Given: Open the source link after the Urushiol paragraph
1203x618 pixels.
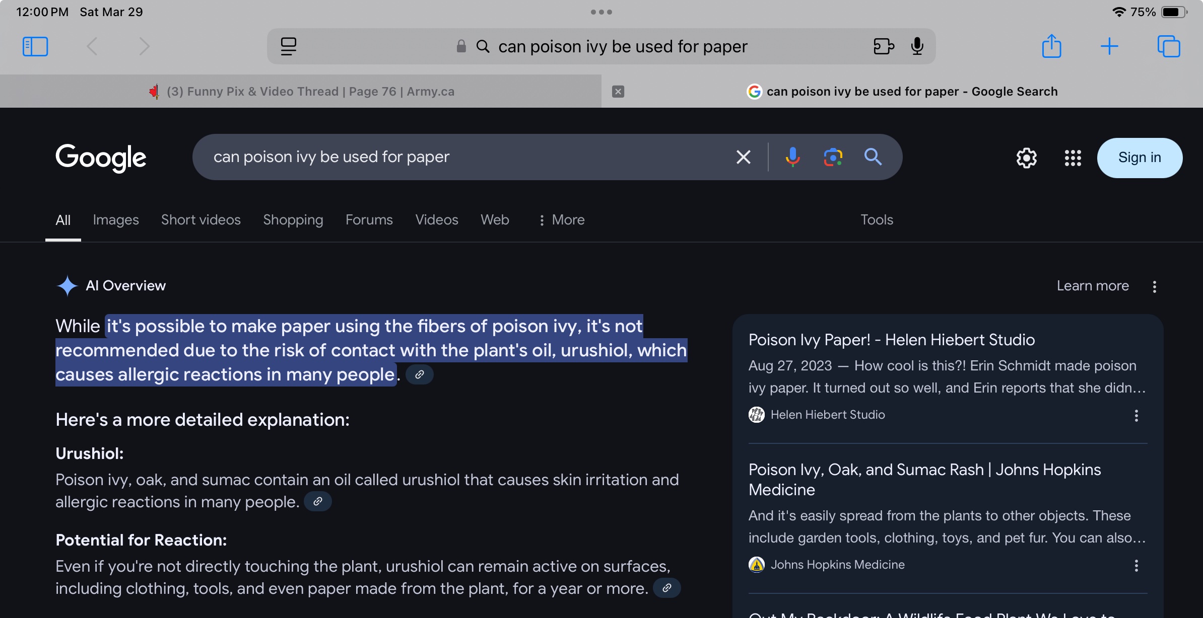Looking at the screenshot, I should coord(318,501).
